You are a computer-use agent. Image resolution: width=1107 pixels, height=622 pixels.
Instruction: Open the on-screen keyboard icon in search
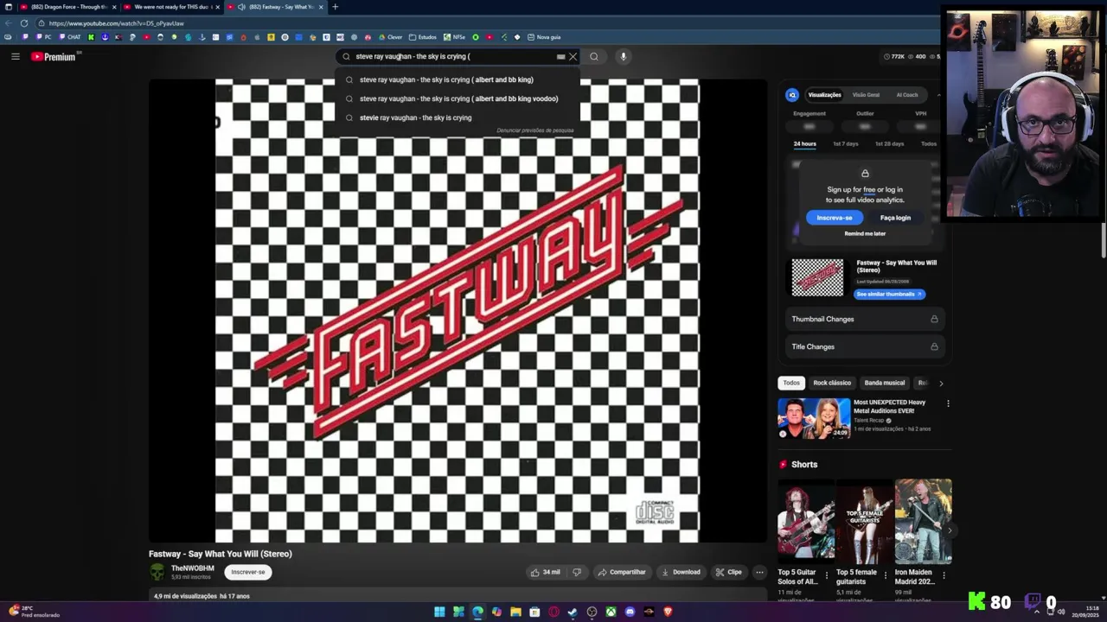click(x=560, y=56)
